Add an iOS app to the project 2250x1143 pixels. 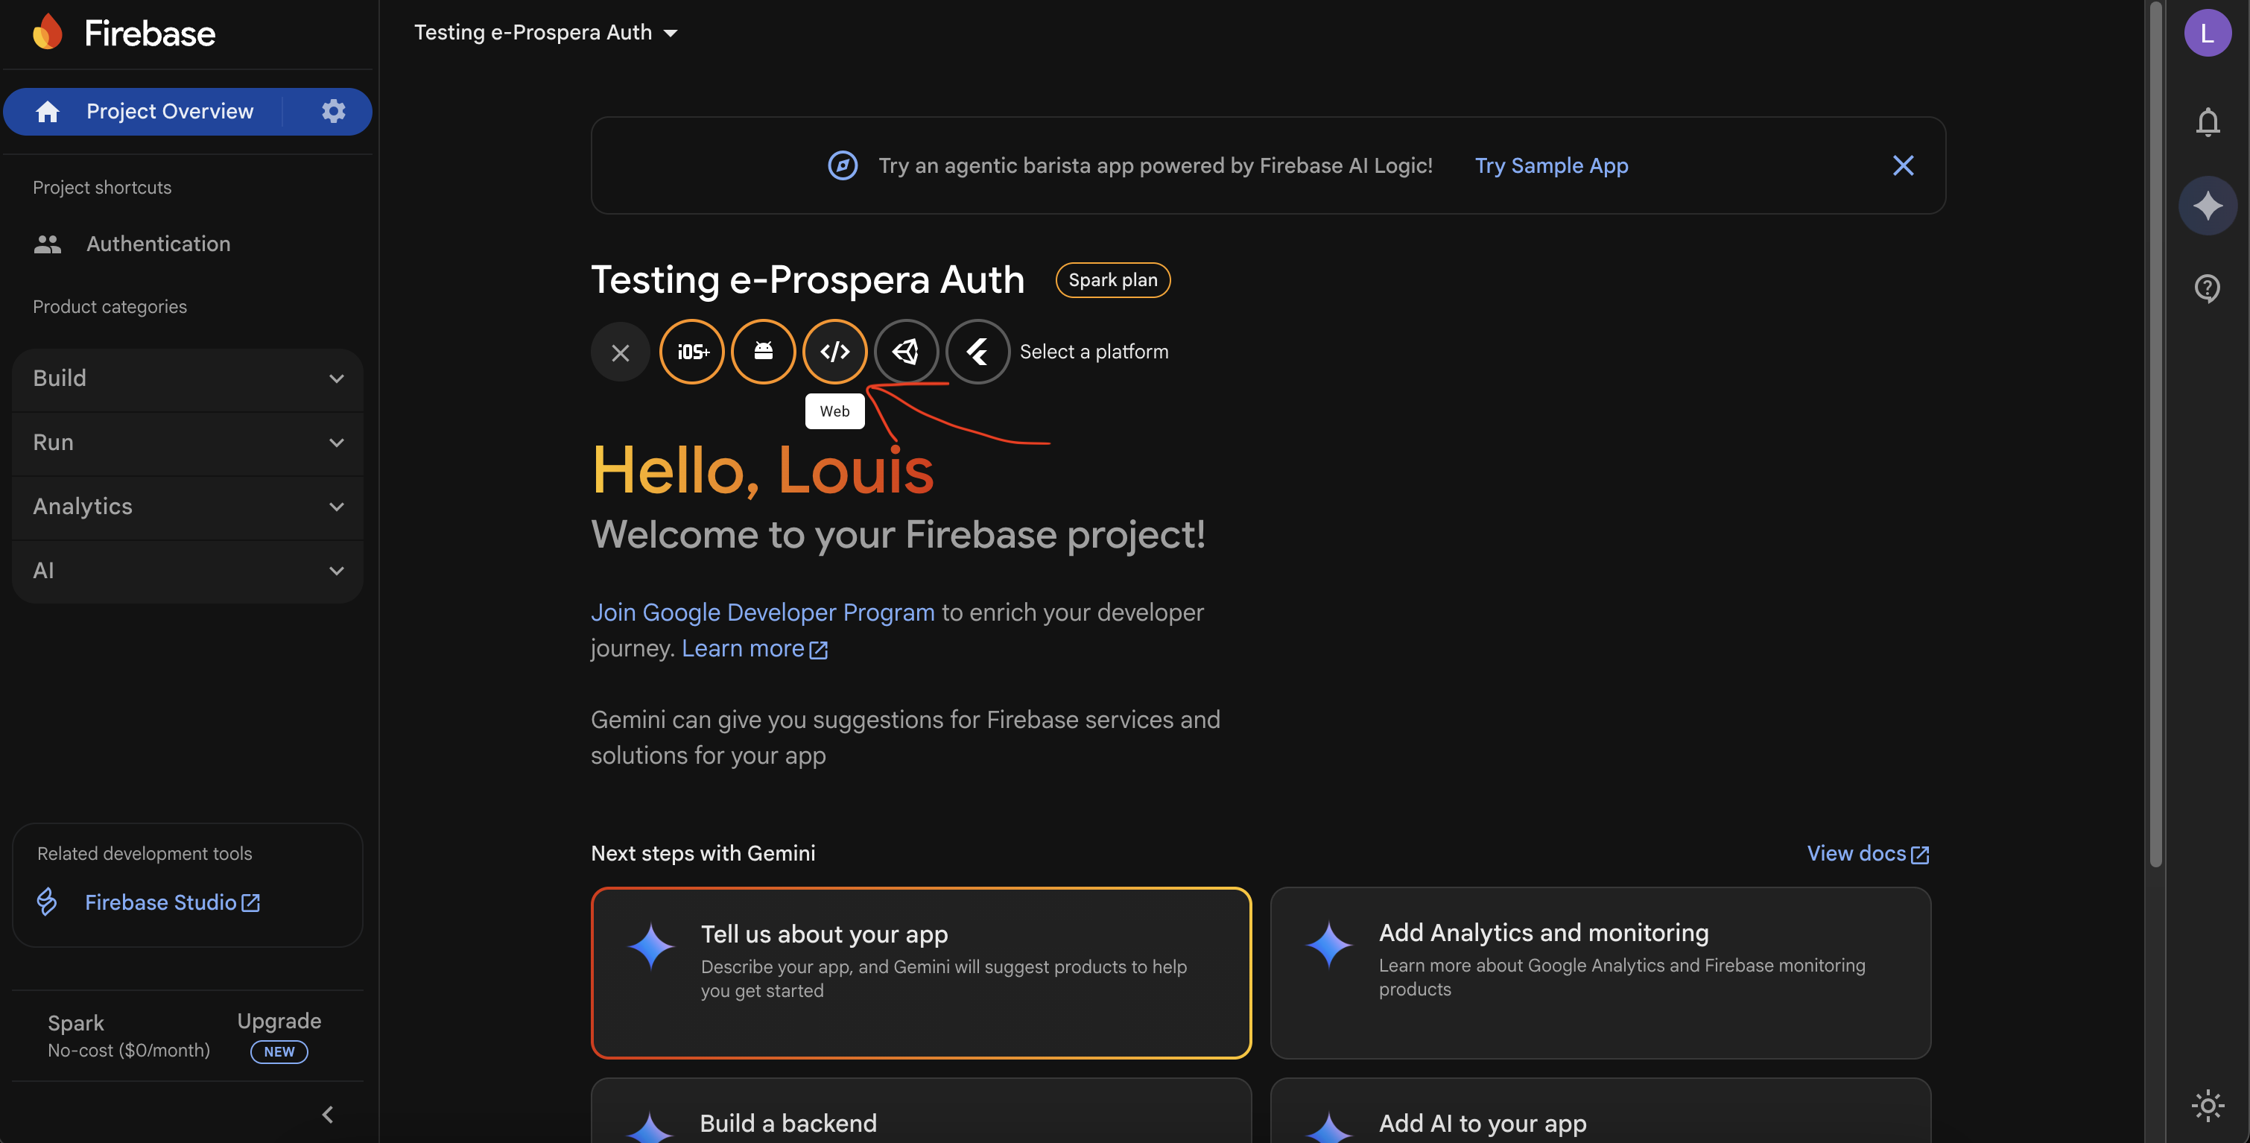(x=692, y=351)
